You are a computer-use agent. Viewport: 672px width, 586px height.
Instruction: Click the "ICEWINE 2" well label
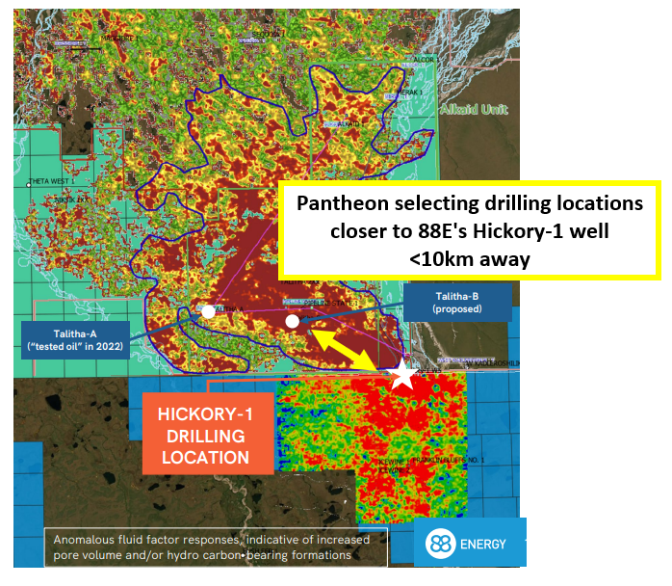coord(395,470)
